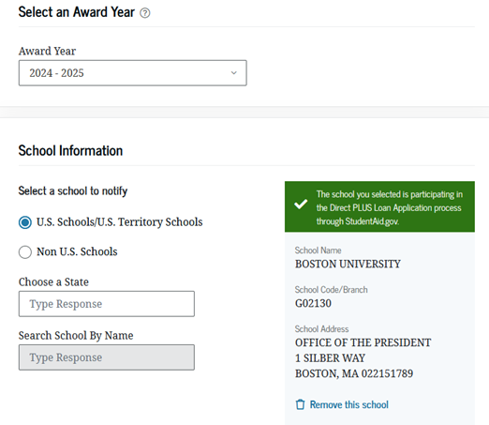Click the Choose a State input field

(x=107, y=304)
